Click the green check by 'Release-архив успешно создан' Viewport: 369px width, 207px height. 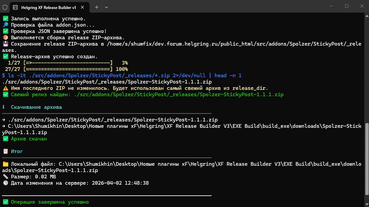pos(5,57)
